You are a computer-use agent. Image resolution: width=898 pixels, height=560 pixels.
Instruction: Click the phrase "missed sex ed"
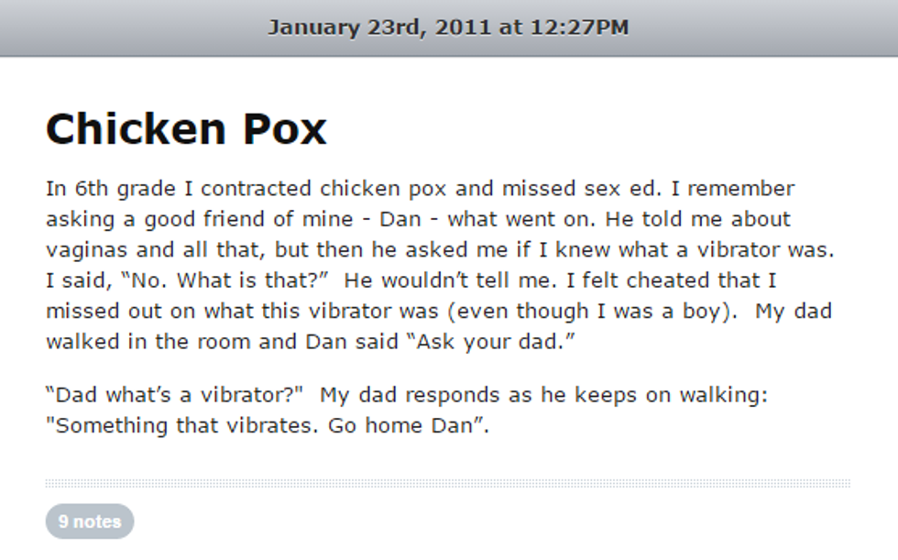pyautogui.click(x=577, y=189)
